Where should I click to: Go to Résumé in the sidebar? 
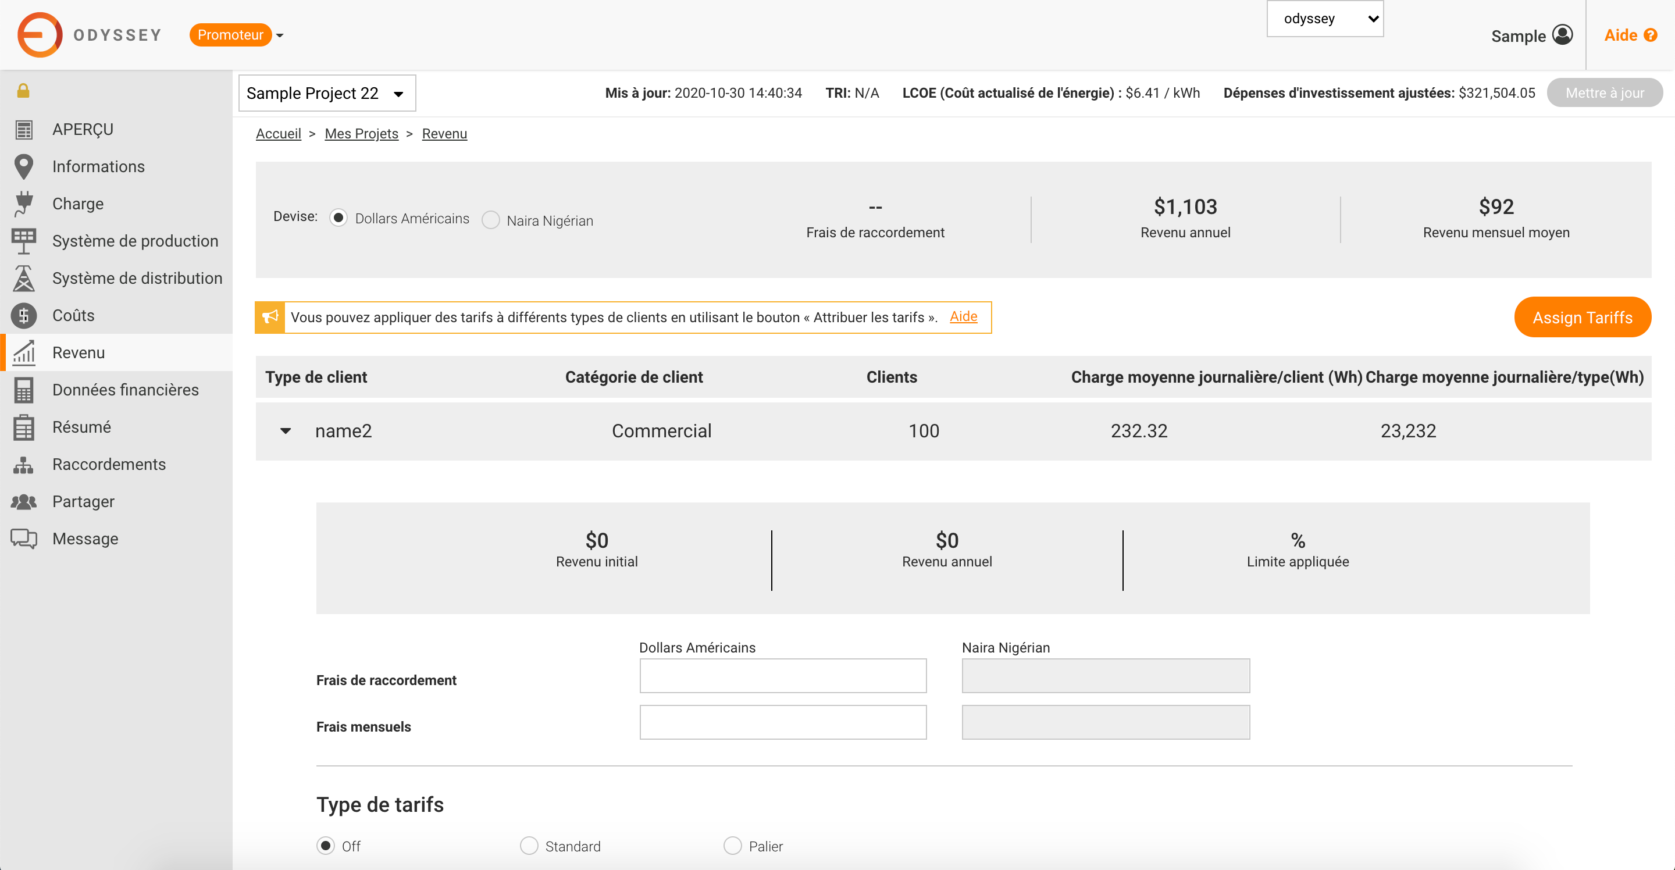tap(82, 427)
